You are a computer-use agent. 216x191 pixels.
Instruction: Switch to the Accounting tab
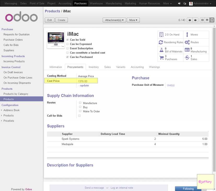pos(137,67)
